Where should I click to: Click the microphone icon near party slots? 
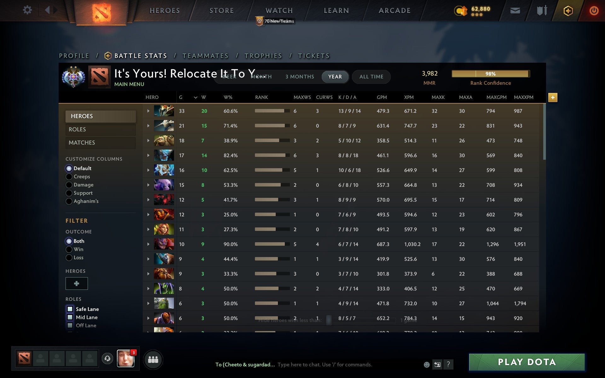click(107, 358)
